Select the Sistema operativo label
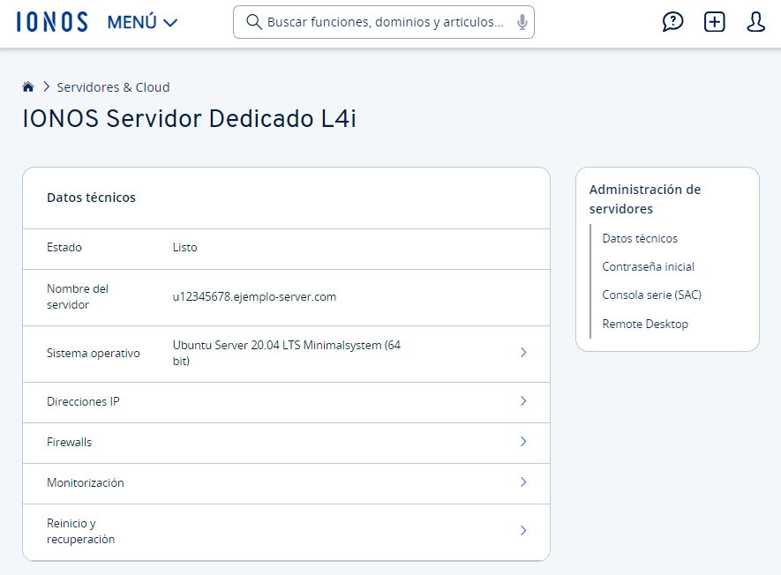This screenshot has height=575, width=781. click(94, 353)
